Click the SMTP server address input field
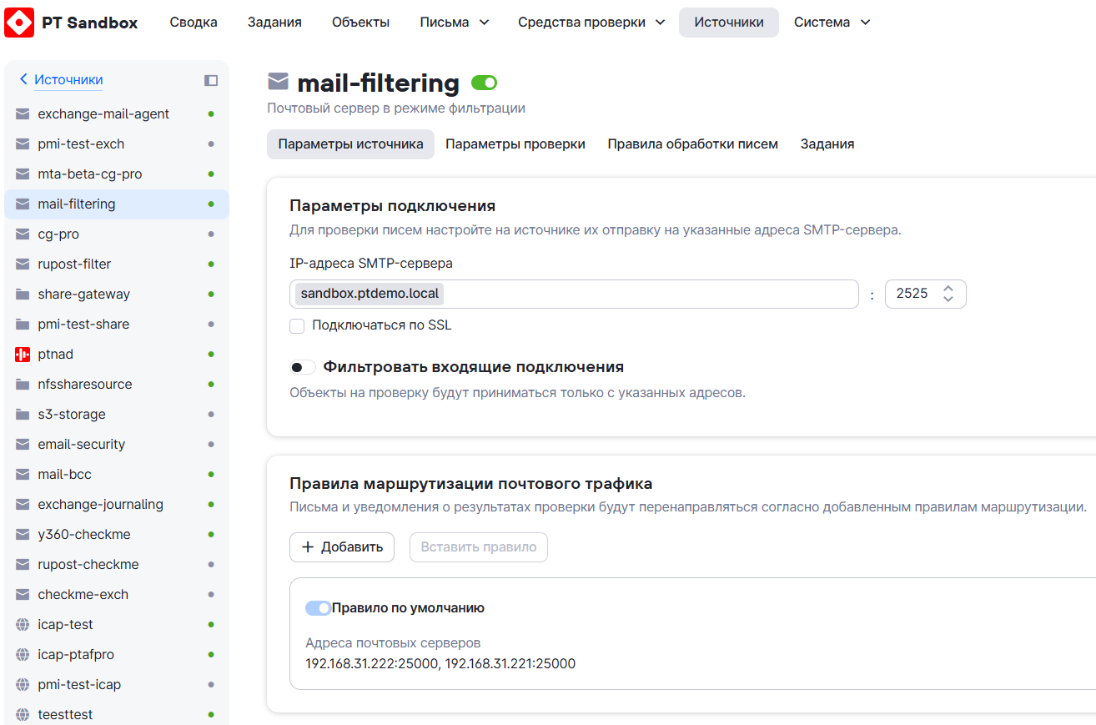The height and width of the screenshot is (725, 1096). (x=574, y=294)
